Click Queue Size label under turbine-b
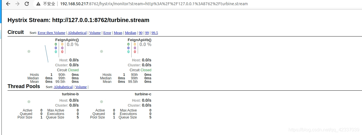This screenshot has height=135, width=362. coord(55,117)
